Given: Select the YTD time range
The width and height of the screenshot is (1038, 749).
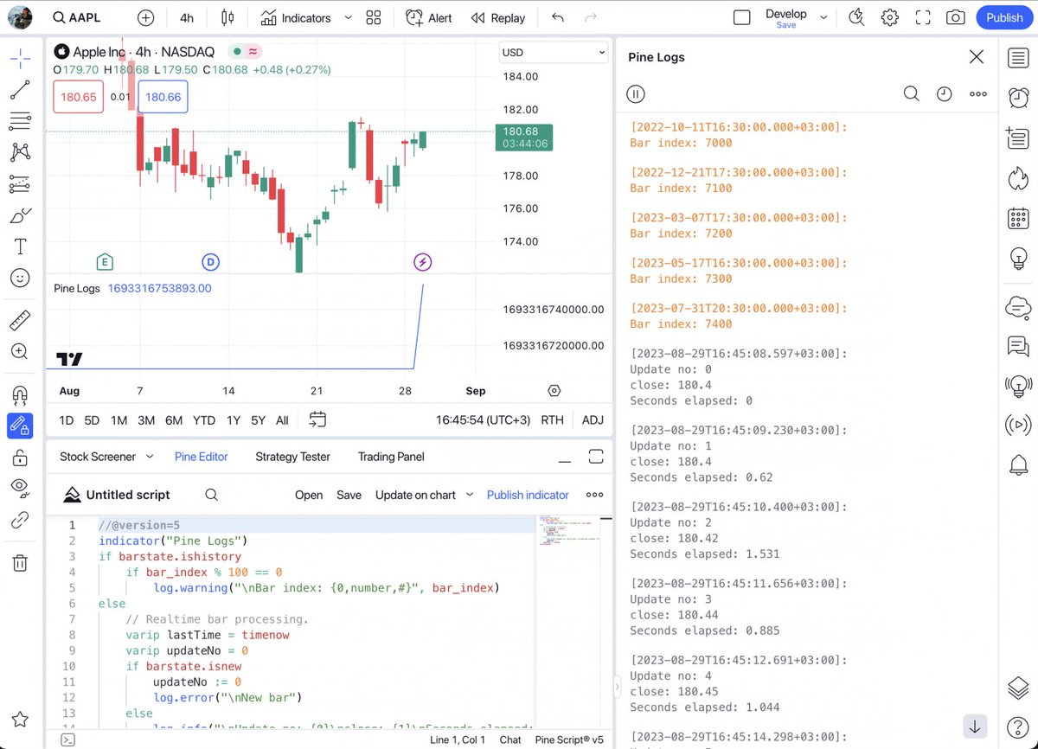Looking at the screenshot, I should tap(204, 420).
